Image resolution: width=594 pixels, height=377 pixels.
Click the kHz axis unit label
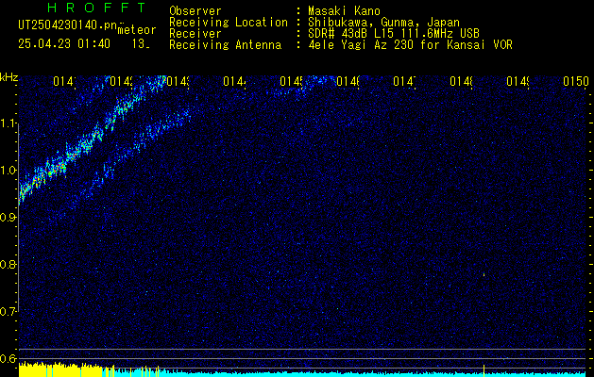tap(9, 78)
